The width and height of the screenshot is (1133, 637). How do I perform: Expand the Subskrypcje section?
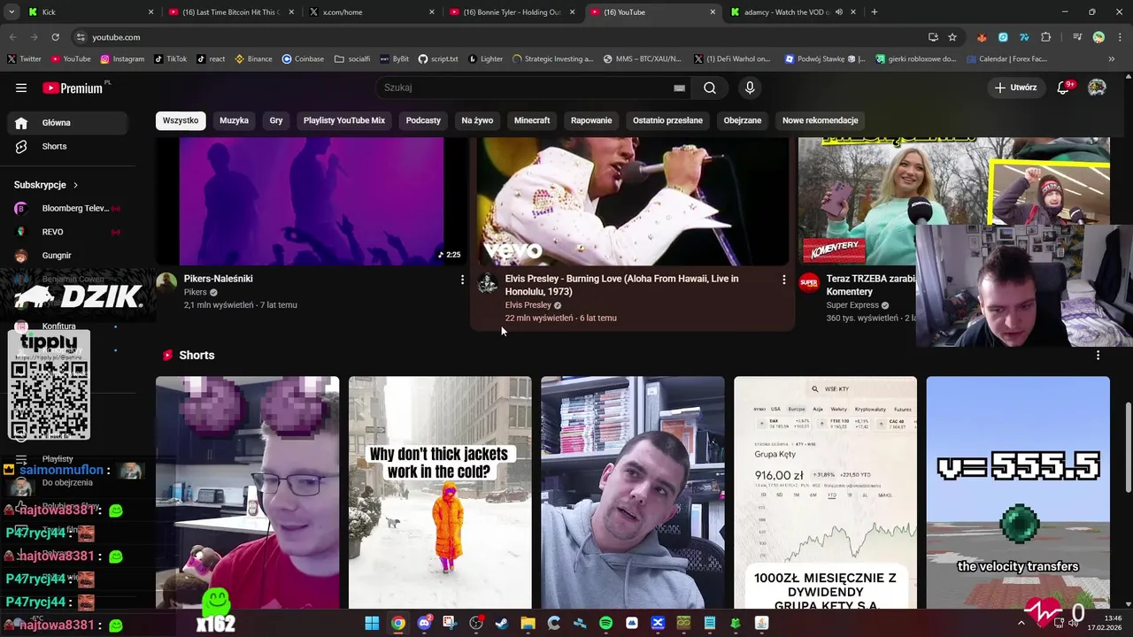coord(46,185)
